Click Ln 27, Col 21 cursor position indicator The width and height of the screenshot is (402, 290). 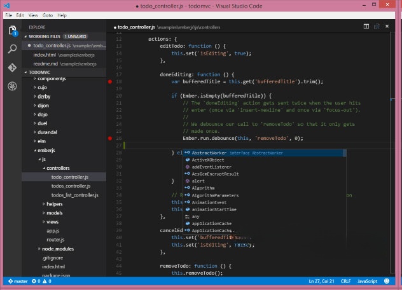tap(321, 281)
